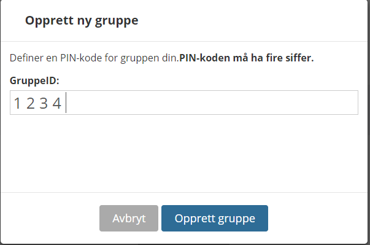
Task: Place cursor on digit 2 in GruppeID field
Action: [x=31, y=103]
